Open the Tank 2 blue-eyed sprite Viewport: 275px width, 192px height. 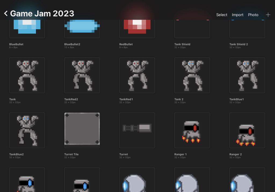[x=192, y=75]
